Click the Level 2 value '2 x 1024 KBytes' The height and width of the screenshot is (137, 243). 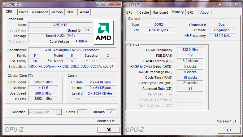tap(100, 93)
